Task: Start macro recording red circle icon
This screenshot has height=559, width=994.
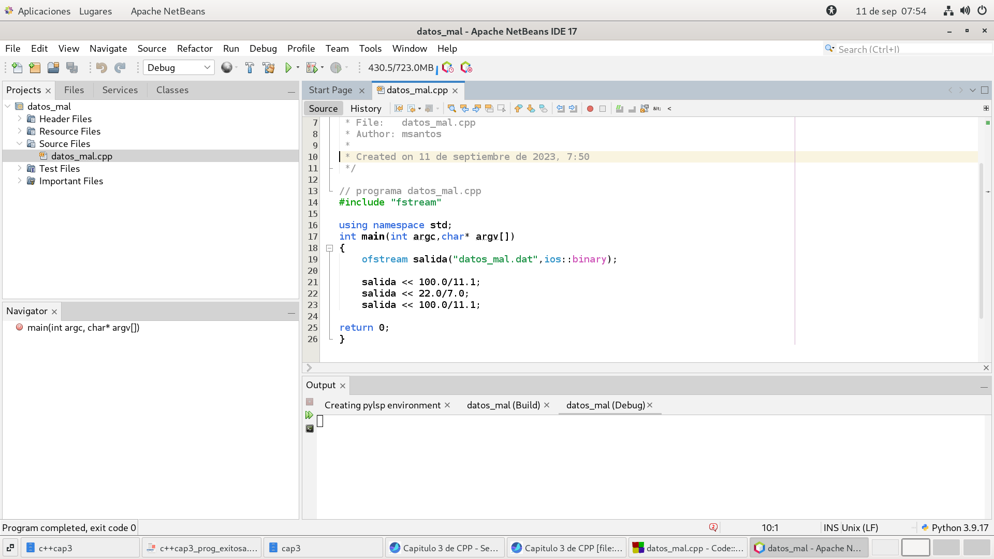Action: click(590, 109)
